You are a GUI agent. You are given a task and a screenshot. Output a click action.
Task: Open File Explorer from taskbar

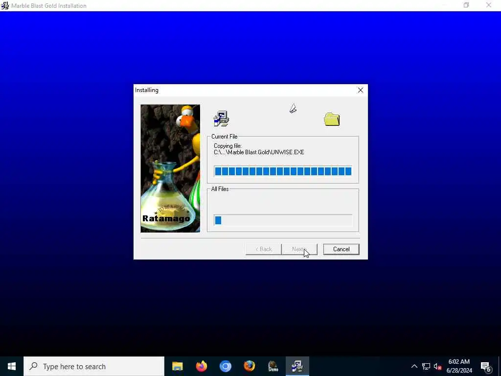click(x=177, y=366)
